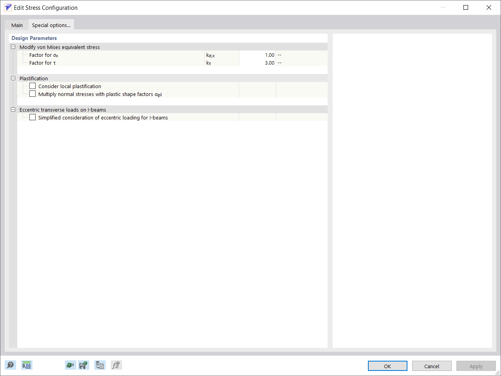Click the Cancel button
Image resolution: width=501 pixels, height=376 pixels.
tap(432, 366)
